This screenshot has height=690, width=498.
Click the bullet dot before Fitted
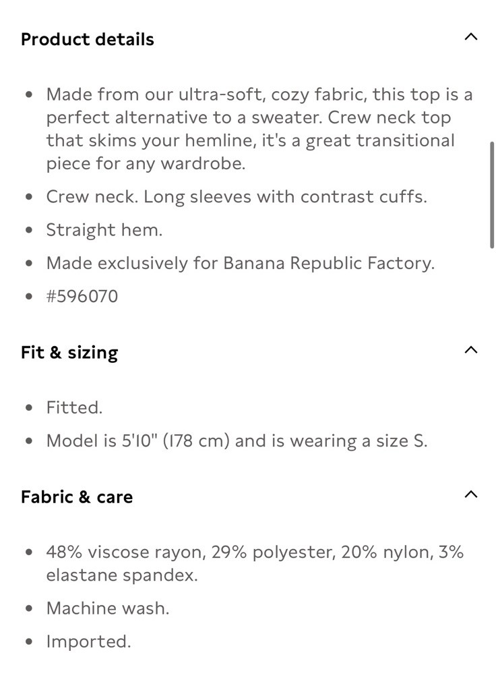pyautogui.click(x=29, y=408)
